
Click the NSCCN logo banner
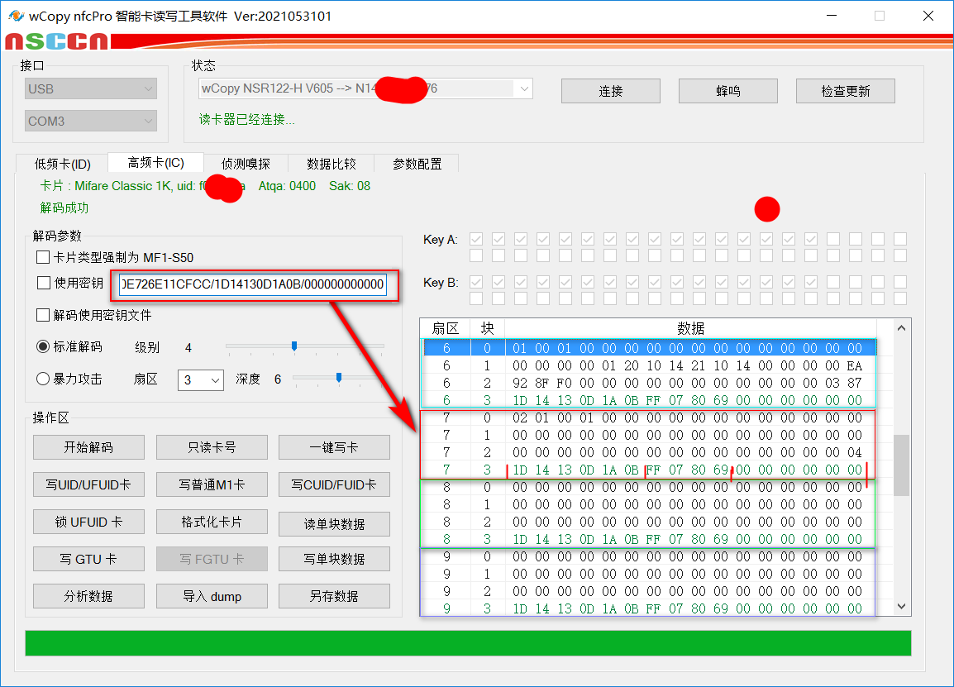click(56, 41)
